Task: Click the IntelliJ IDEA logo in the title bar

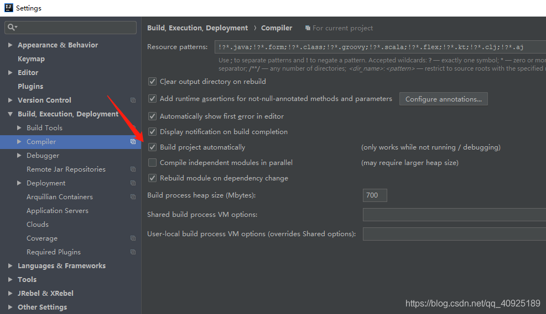Action: click(x=9, y=8)
